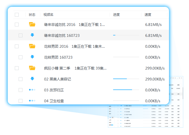Check the box for 02 黑美人美容记

21,79
